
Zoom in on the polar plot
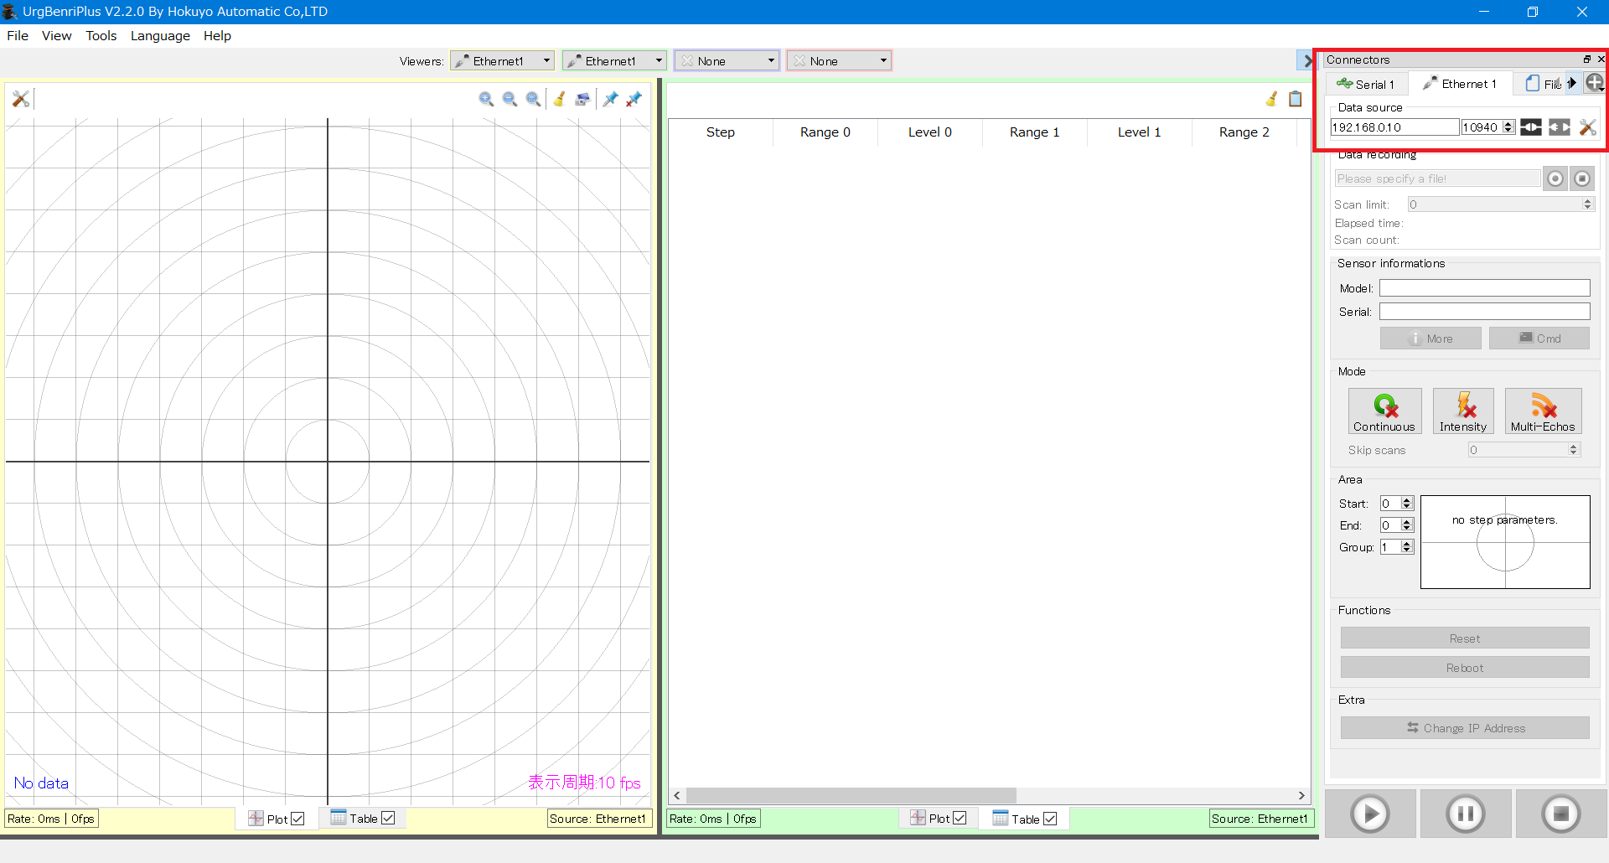click(x=486, y=99)
